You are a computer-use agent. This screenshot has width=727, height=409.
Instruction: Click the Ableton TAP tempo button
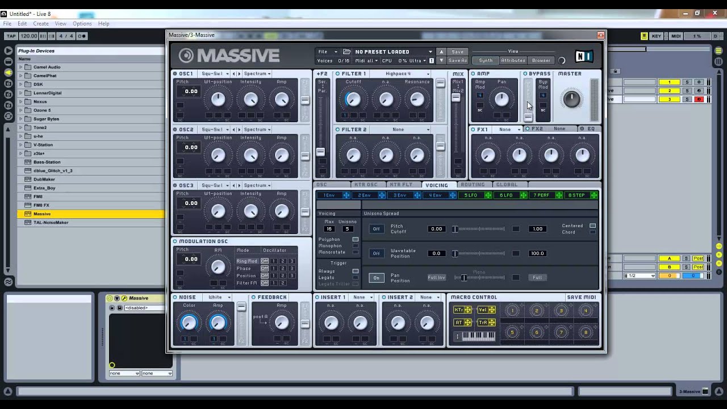(11, 36)
